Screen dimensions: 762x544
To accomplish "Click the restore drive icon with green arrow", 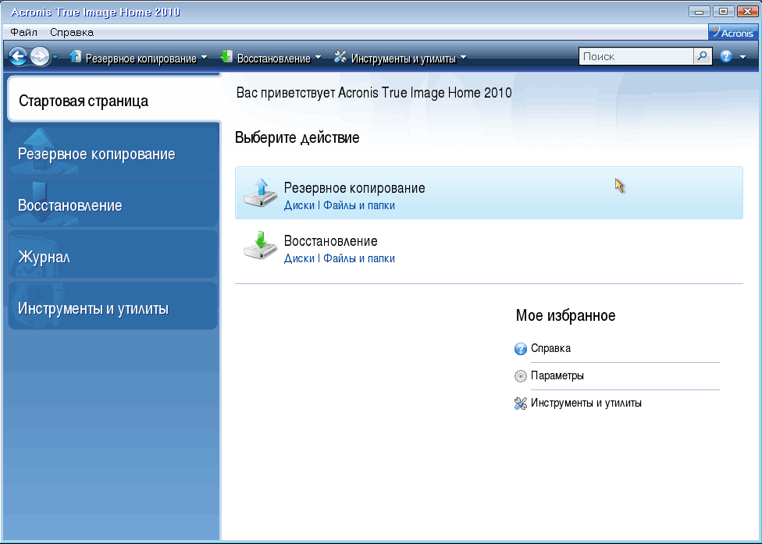I will coord(259,246).
